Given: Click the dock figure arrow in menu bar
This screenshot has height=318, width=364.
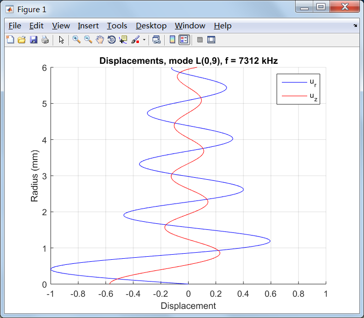Looking at the screenshot, I should coord(355,25).
